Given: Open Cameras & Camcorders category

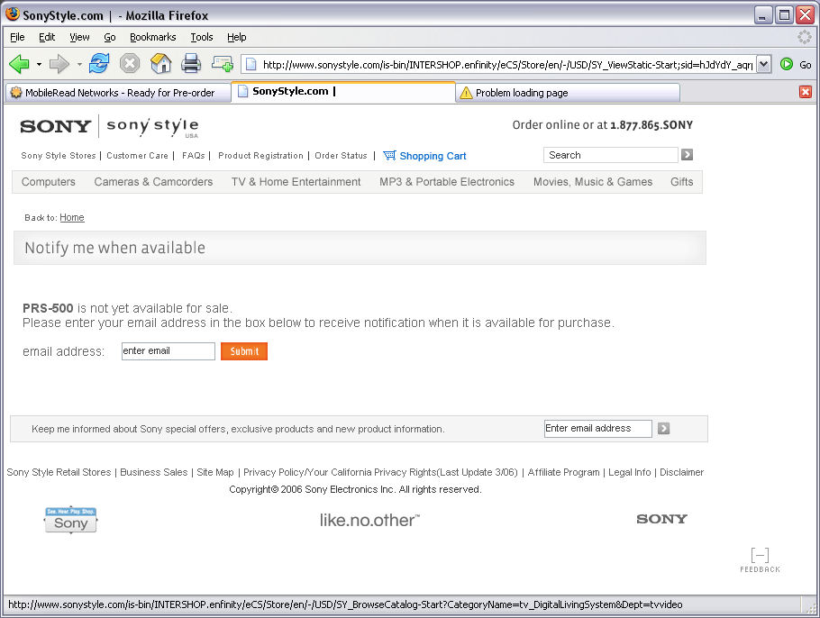Looking at the screenshot, I should 153,182.
